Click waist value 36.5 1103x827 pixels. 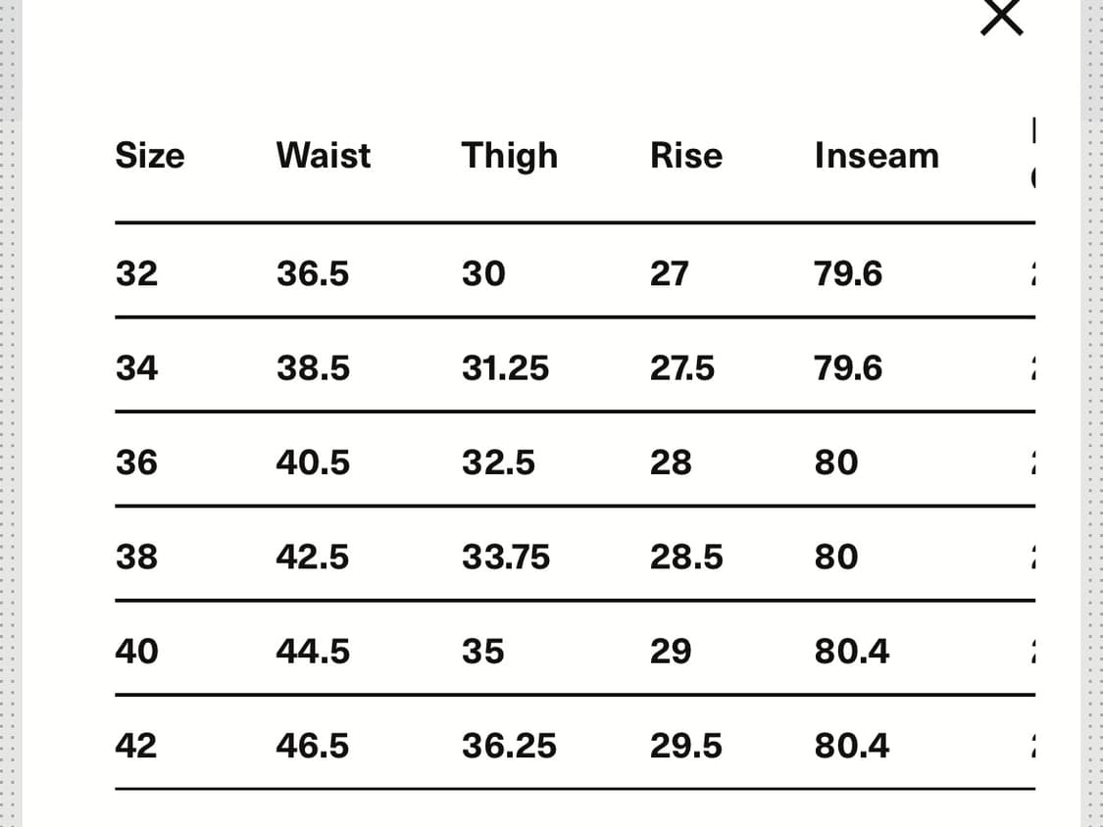pos(313,273)
